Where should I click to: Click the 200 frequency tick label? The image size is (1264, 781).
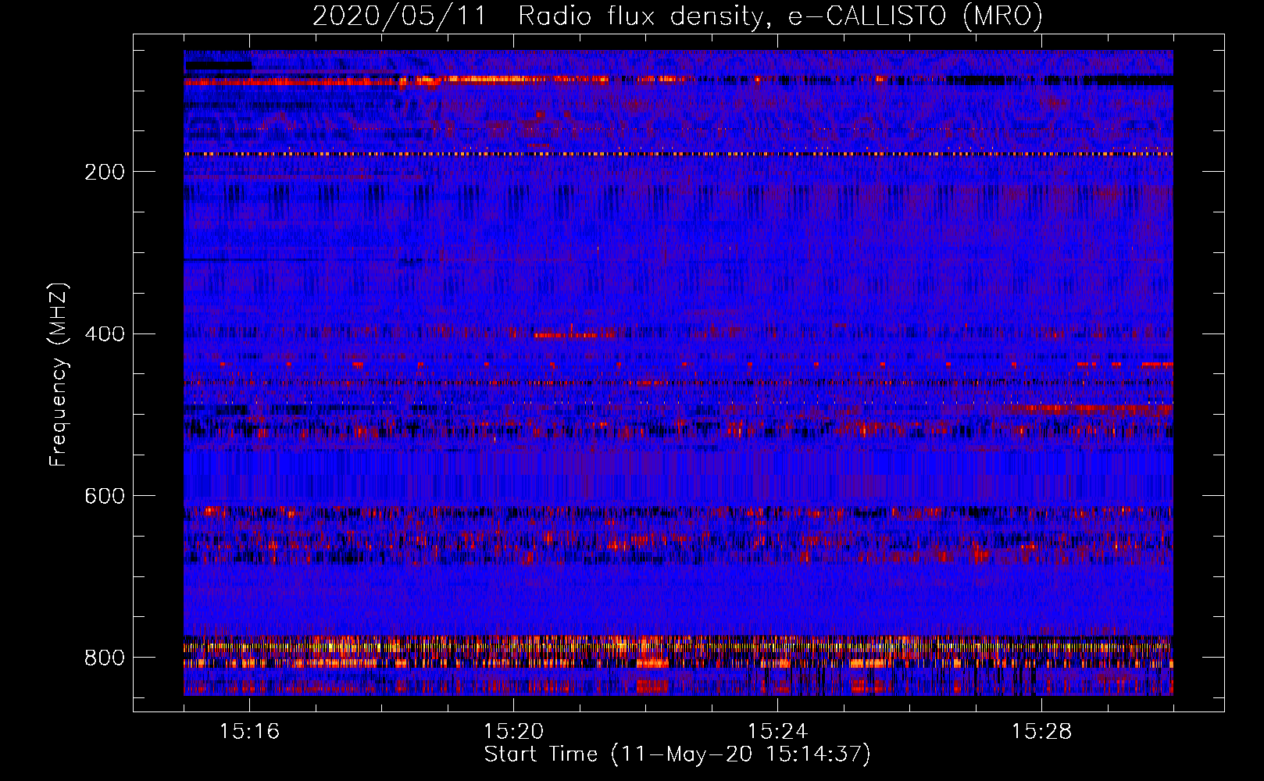104,173
